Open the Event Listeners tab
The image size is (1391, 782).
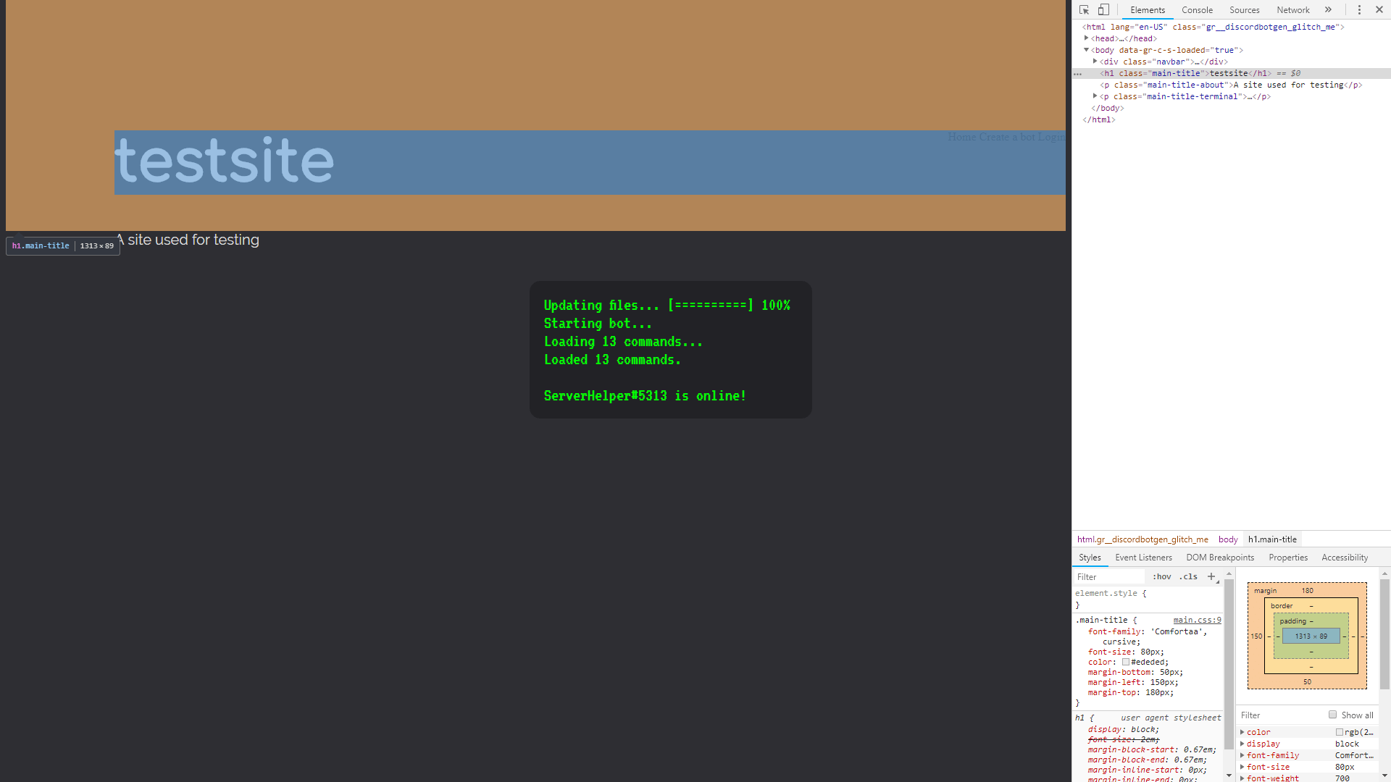tap(1143, 558)
